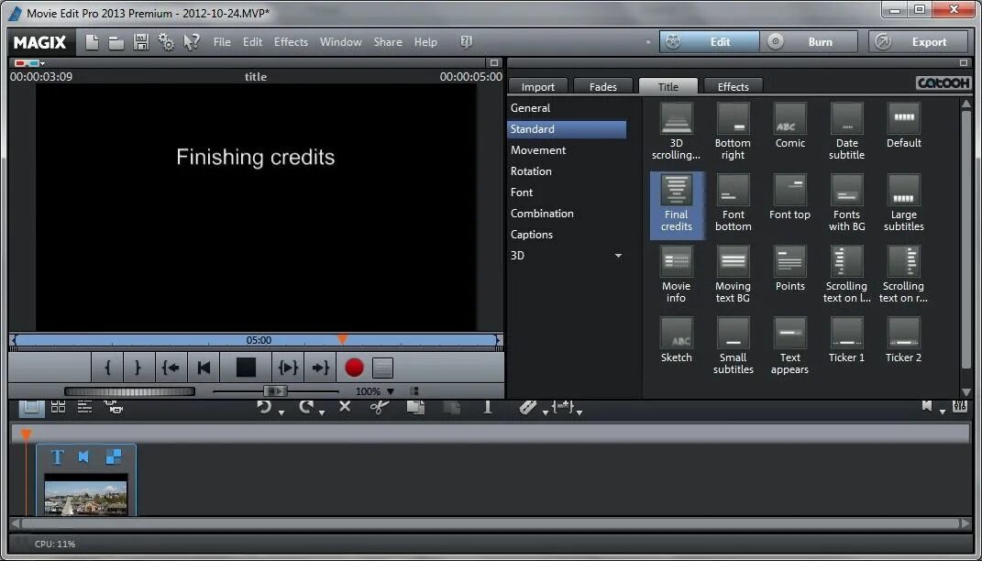Choose the Sketch title template

676,340
